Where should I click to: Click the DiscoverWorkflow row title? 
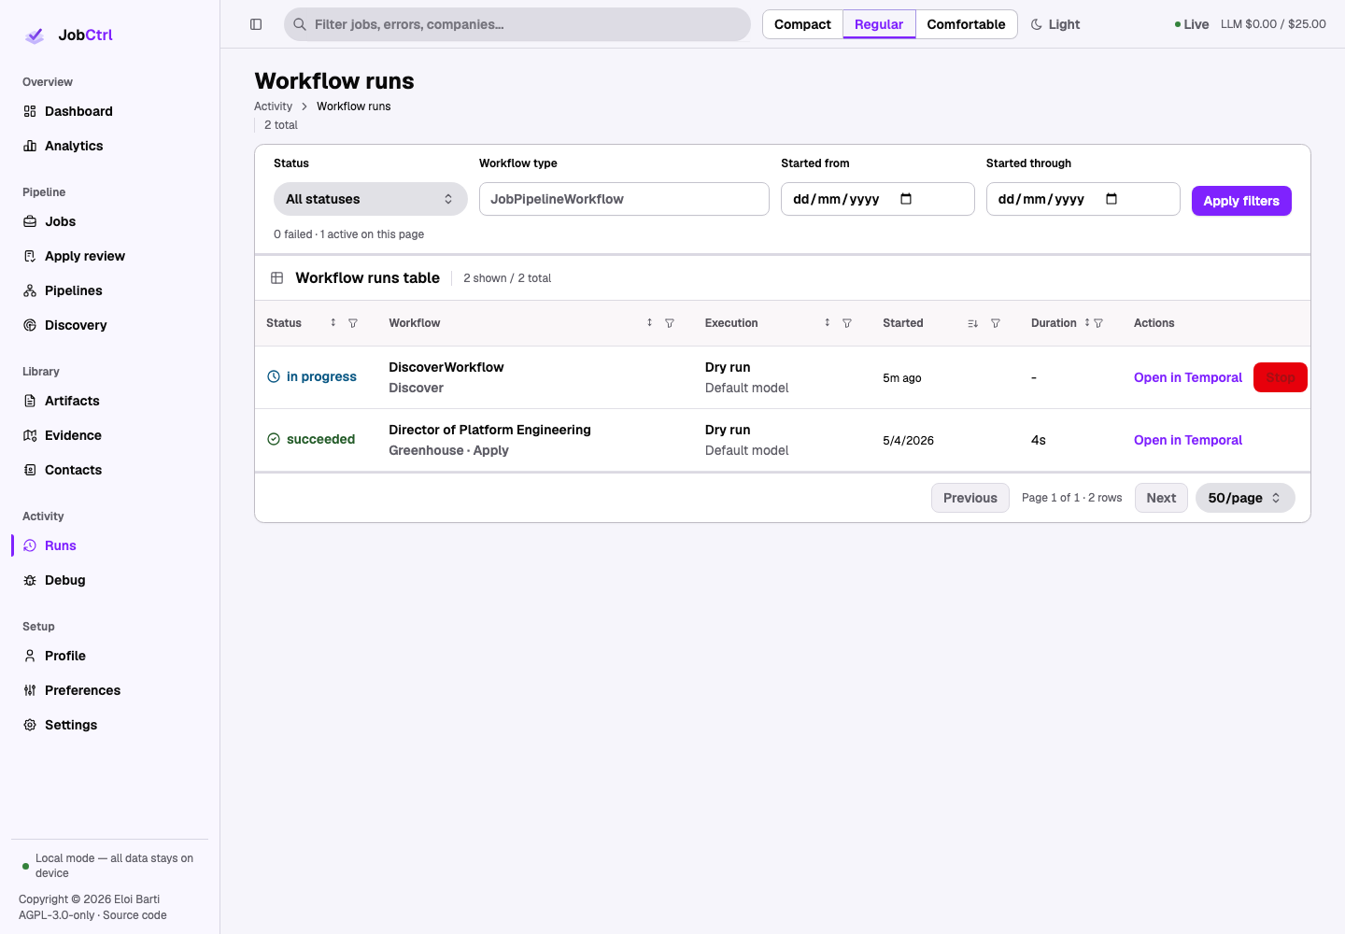point(446,367)
